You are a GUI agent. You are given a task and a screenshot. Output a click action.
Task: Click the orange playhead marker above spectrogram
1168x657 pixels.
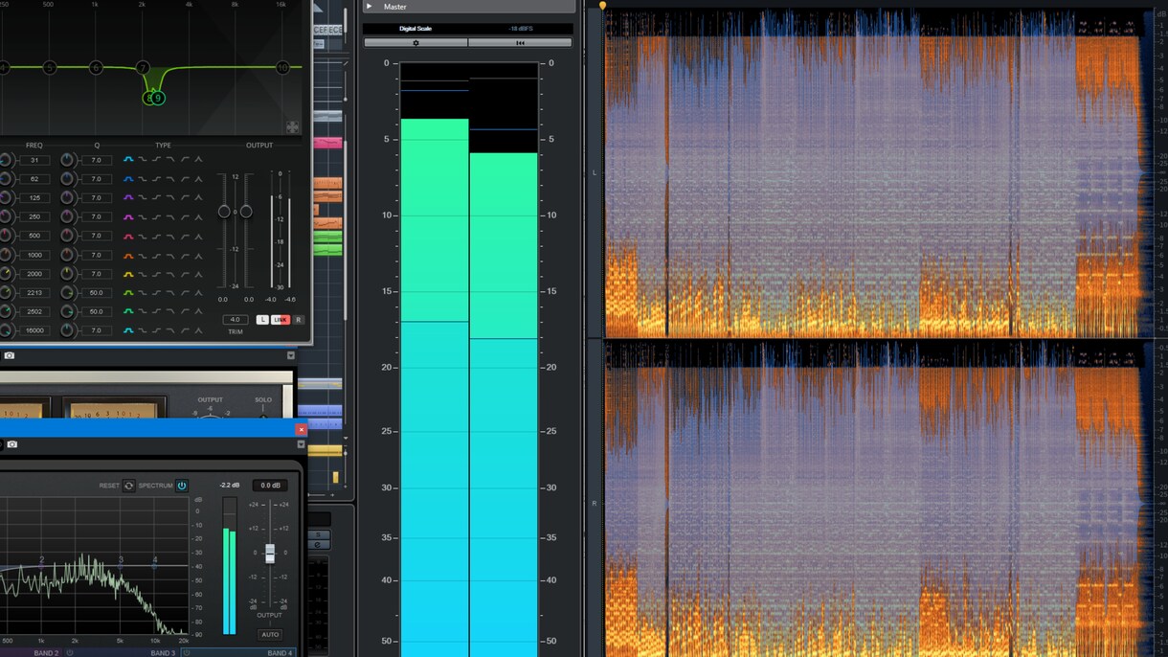coord(602,6)
